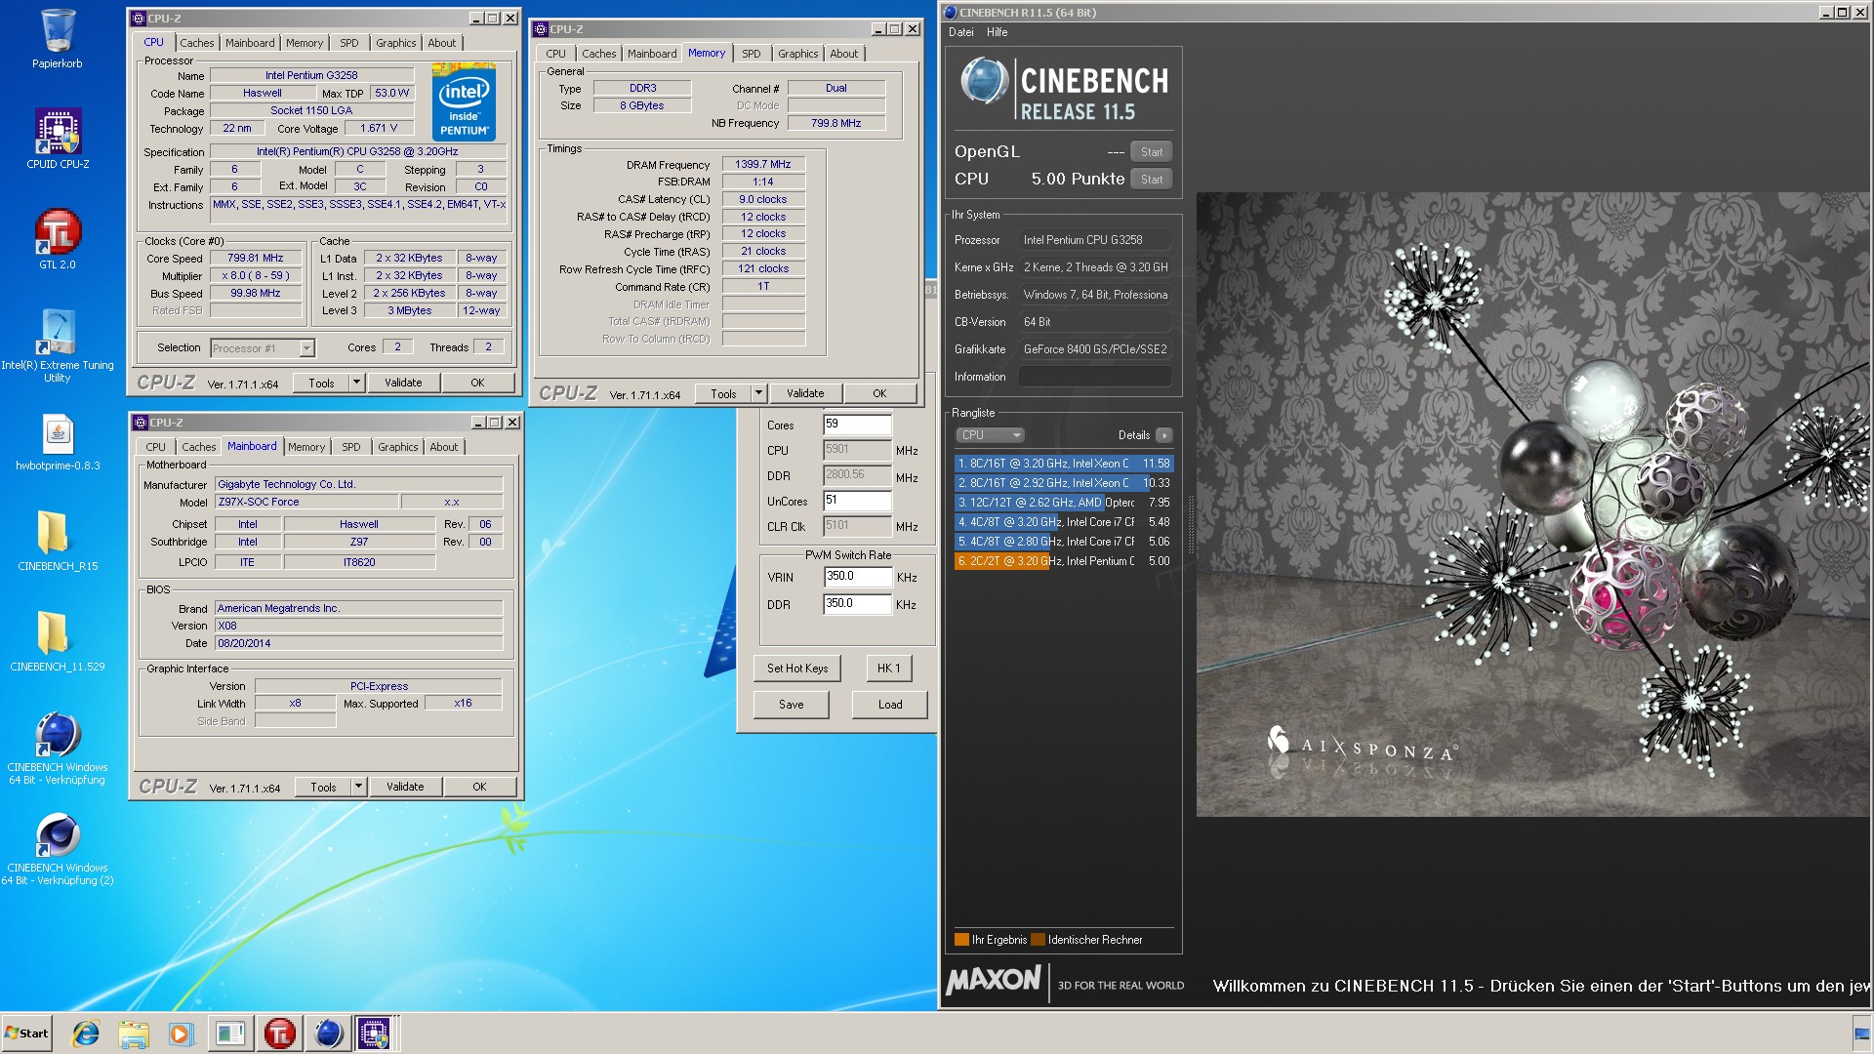The width and height of the screenshot is (1874, 1054).
Task: Open the Datei menu in Cinebench
Action: (960, 32)
